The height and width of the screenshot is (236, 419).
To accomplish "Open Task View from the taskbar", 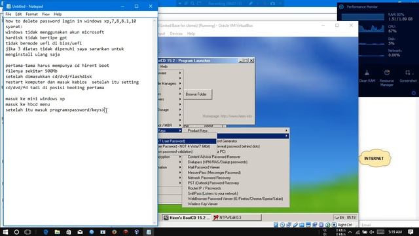I will click(27, 232).
